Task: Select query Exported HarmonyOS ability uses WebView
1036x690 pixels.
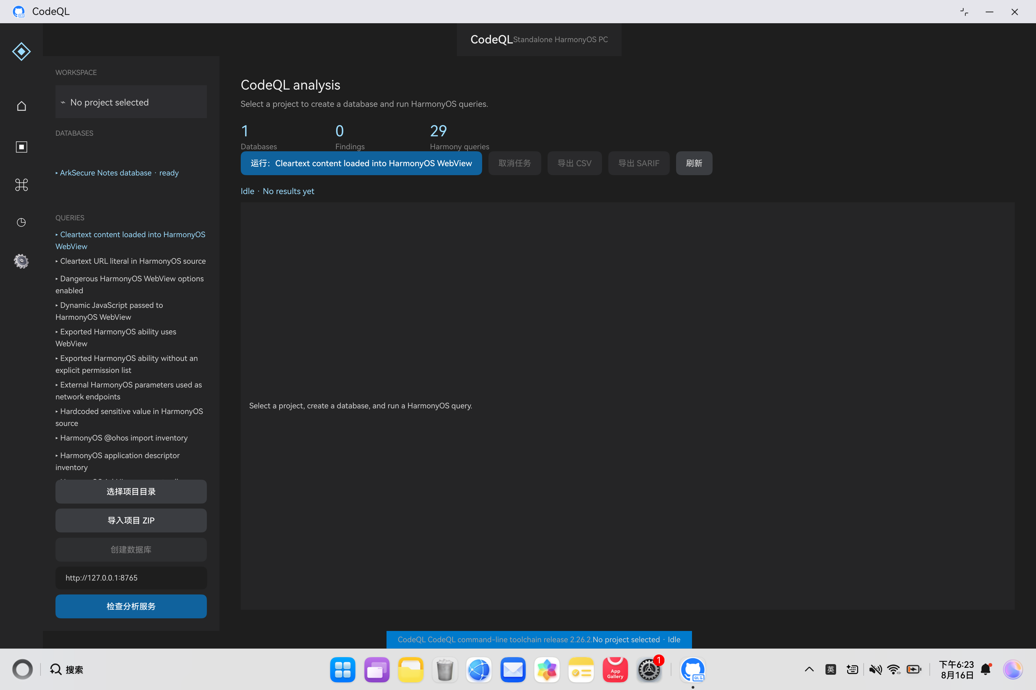Action: (131, 337)
